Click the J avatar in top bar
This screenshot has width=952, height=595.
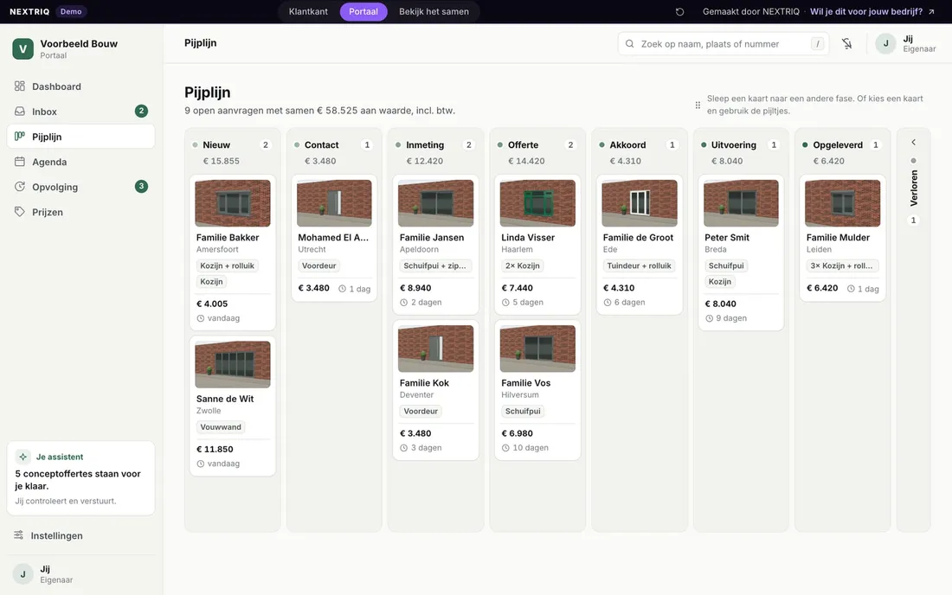885,43
